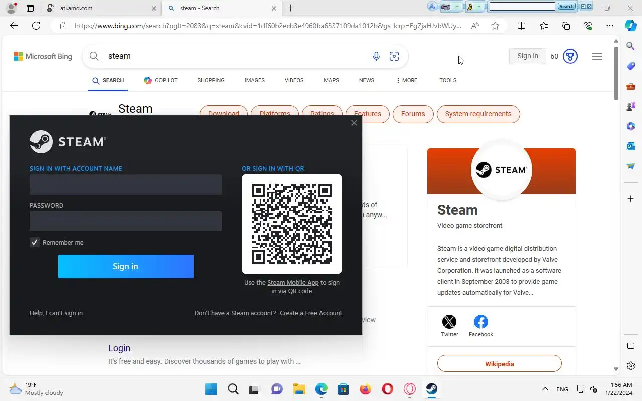Click the blue Sign in button
This screenshot has width=642, height=401.
125,266
